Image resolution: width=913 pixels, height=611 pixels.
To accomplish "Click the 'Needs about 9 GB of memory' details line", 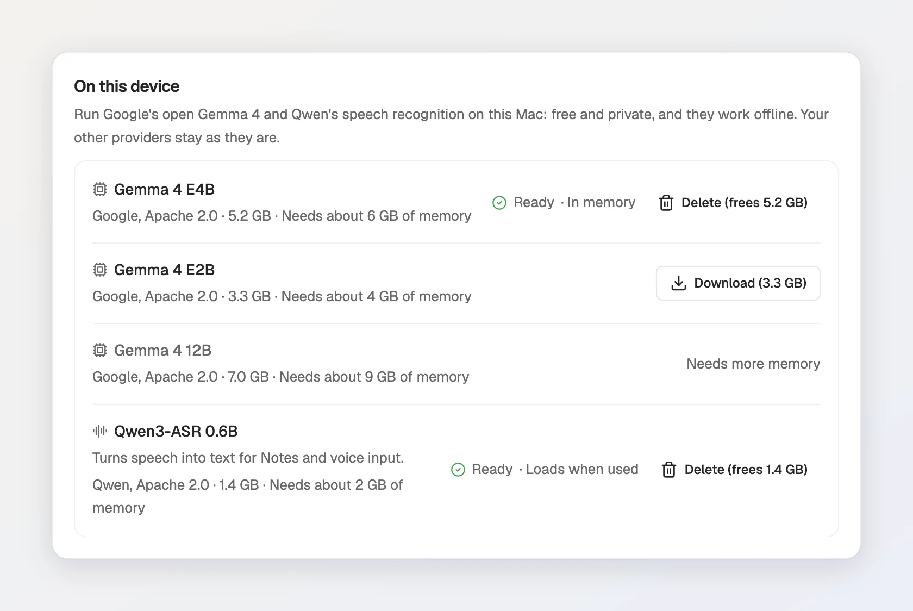I will tap(280, 377).
